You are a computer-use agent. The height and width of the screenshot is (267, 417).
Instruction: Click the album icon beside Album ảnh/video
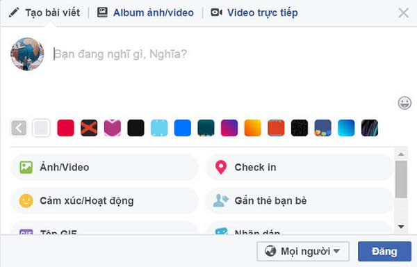(x=102, y=13)
